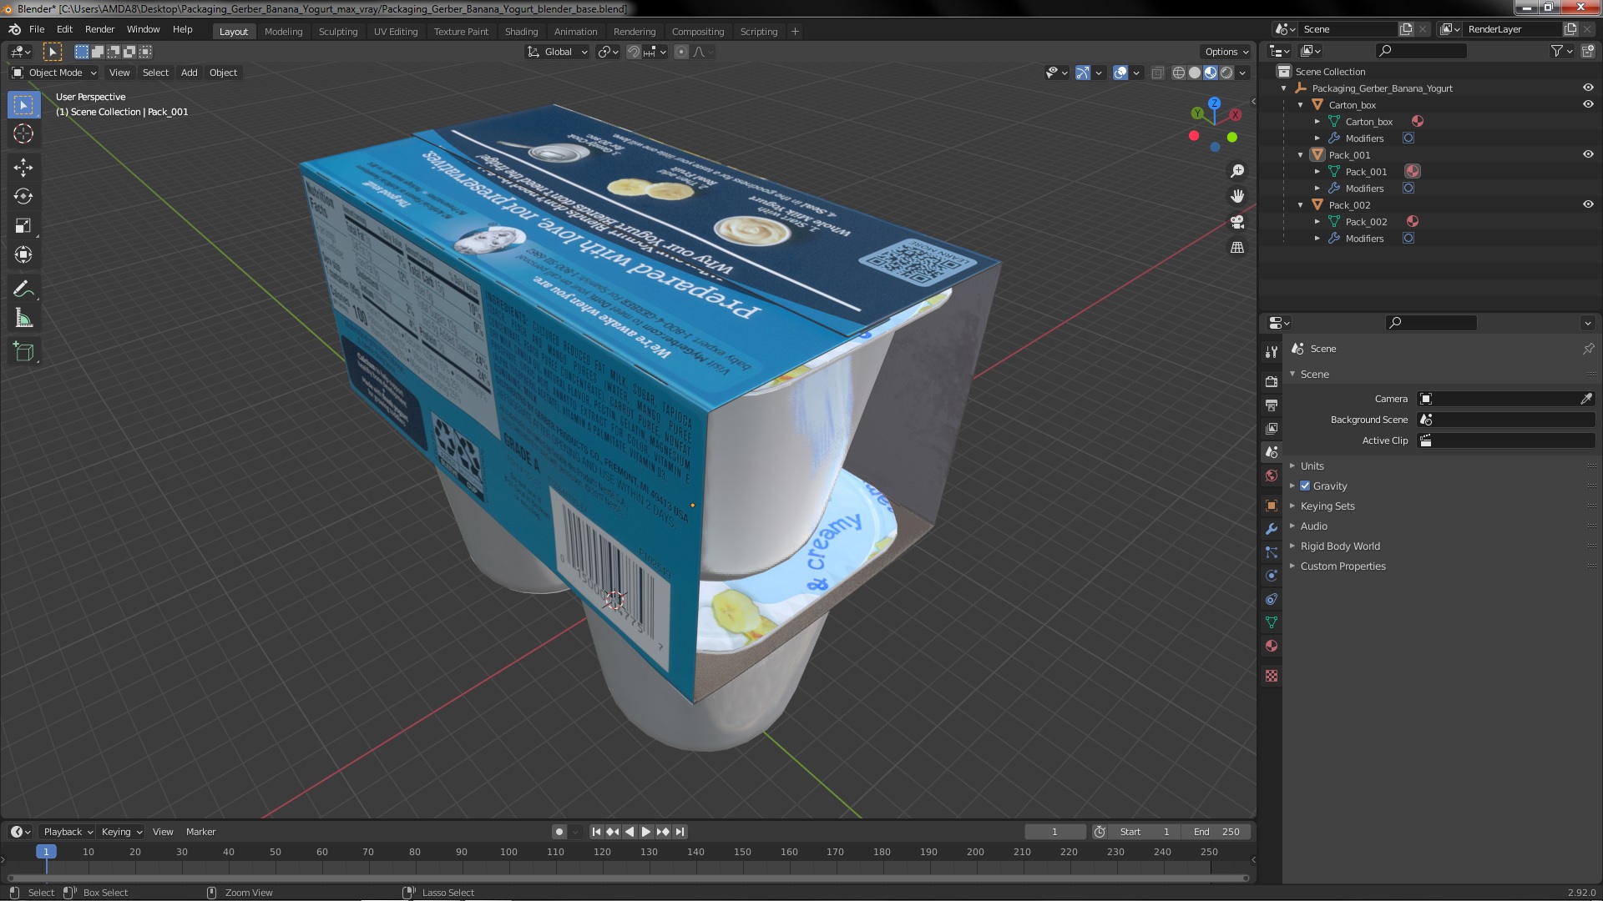This screenshot has width=1603, height=901.
Task: Open the Modifier properties tab
Action: pos(1271,529)
